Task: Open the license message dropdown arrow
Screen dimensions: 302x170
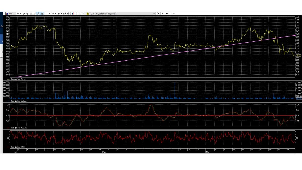Action: (154, 14)
